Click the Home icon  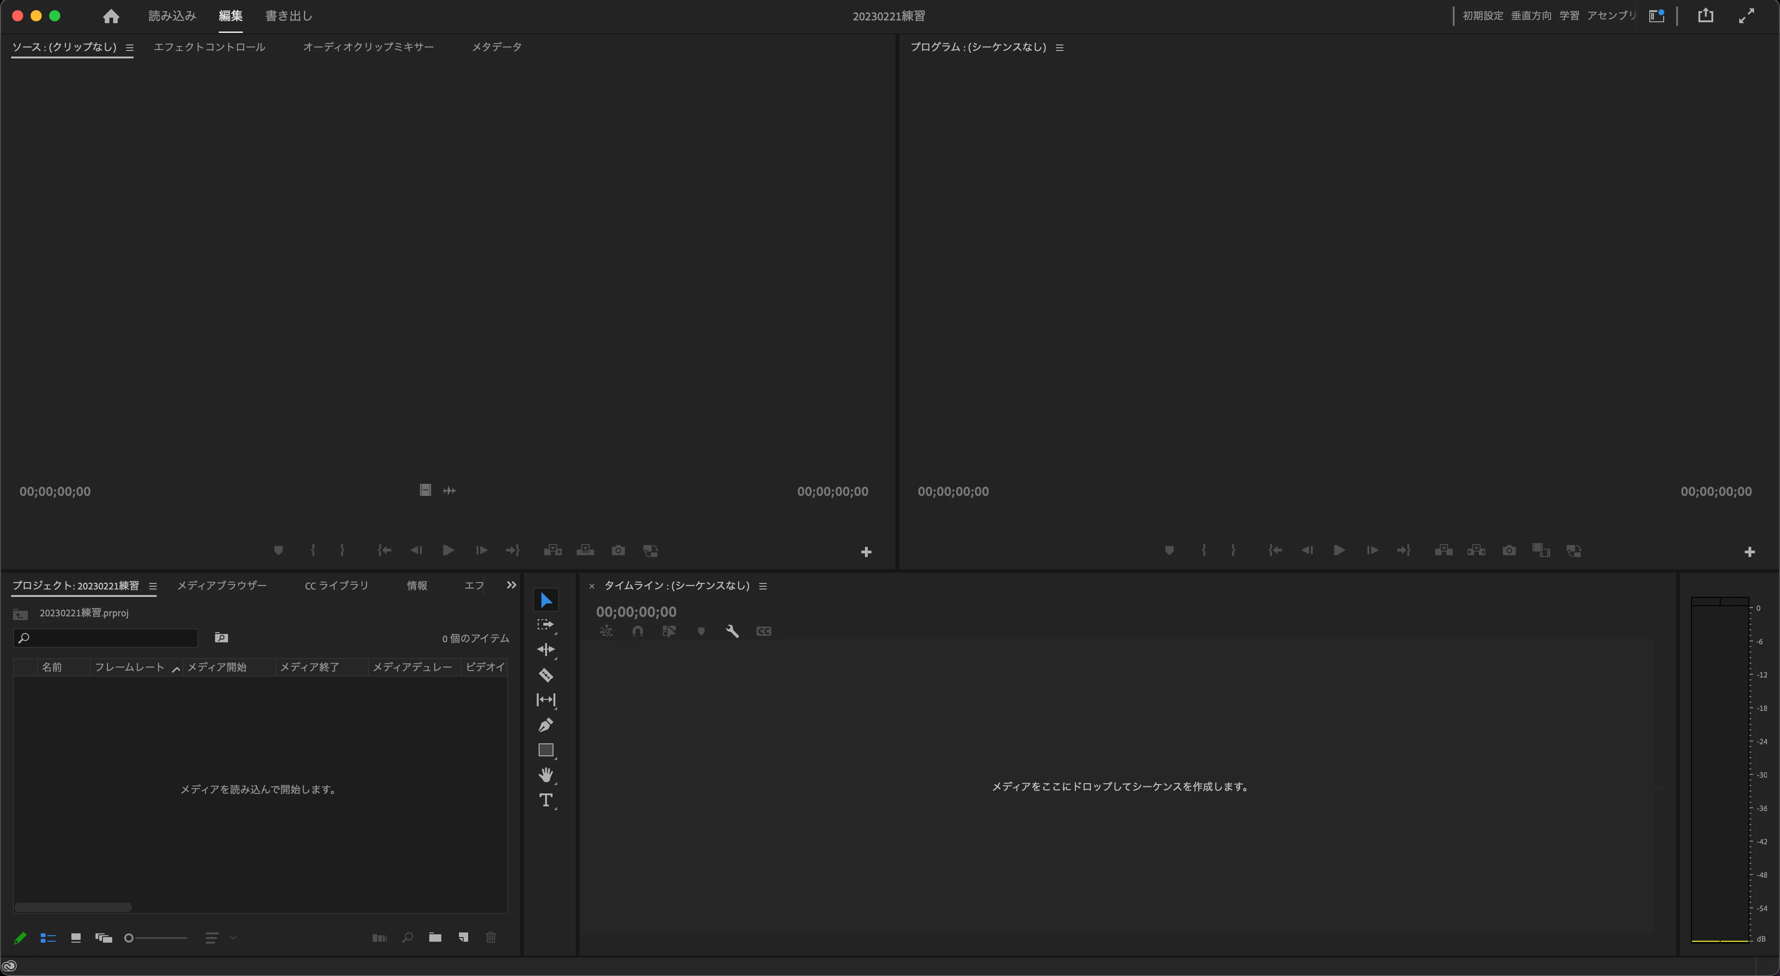(111, 16)
